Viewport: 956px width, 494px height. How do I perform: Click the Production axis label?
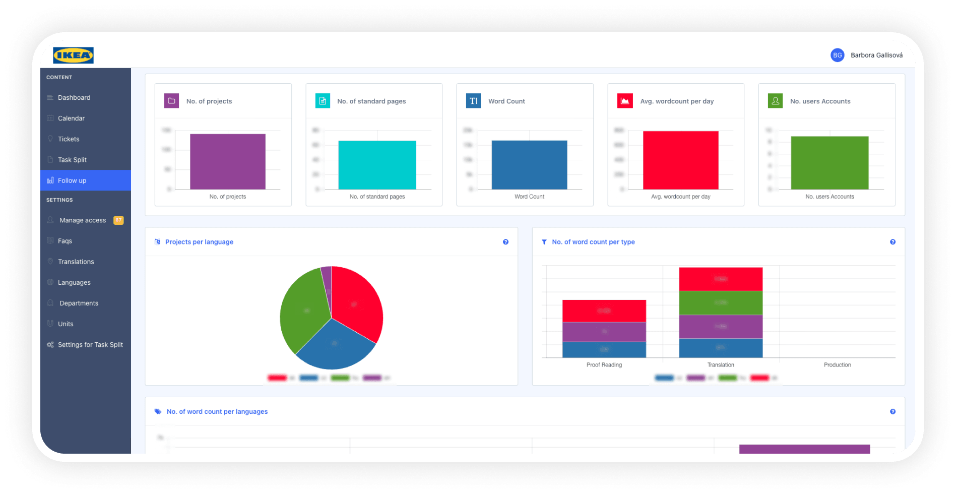click(x=837, y=365)
